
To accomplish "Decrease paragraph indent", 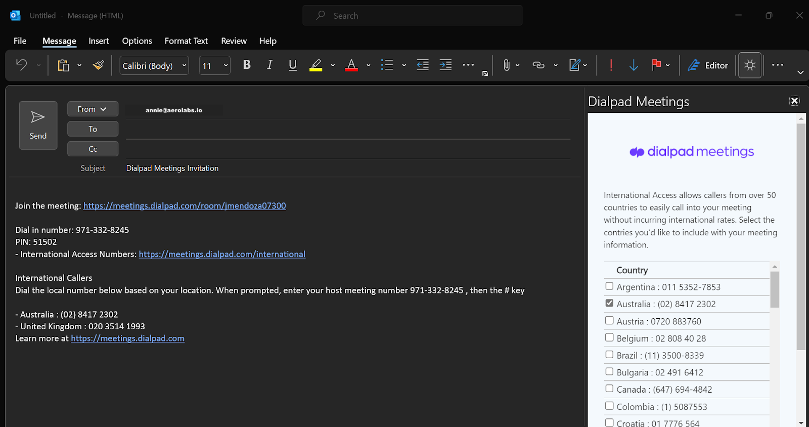I will [423, 65].
